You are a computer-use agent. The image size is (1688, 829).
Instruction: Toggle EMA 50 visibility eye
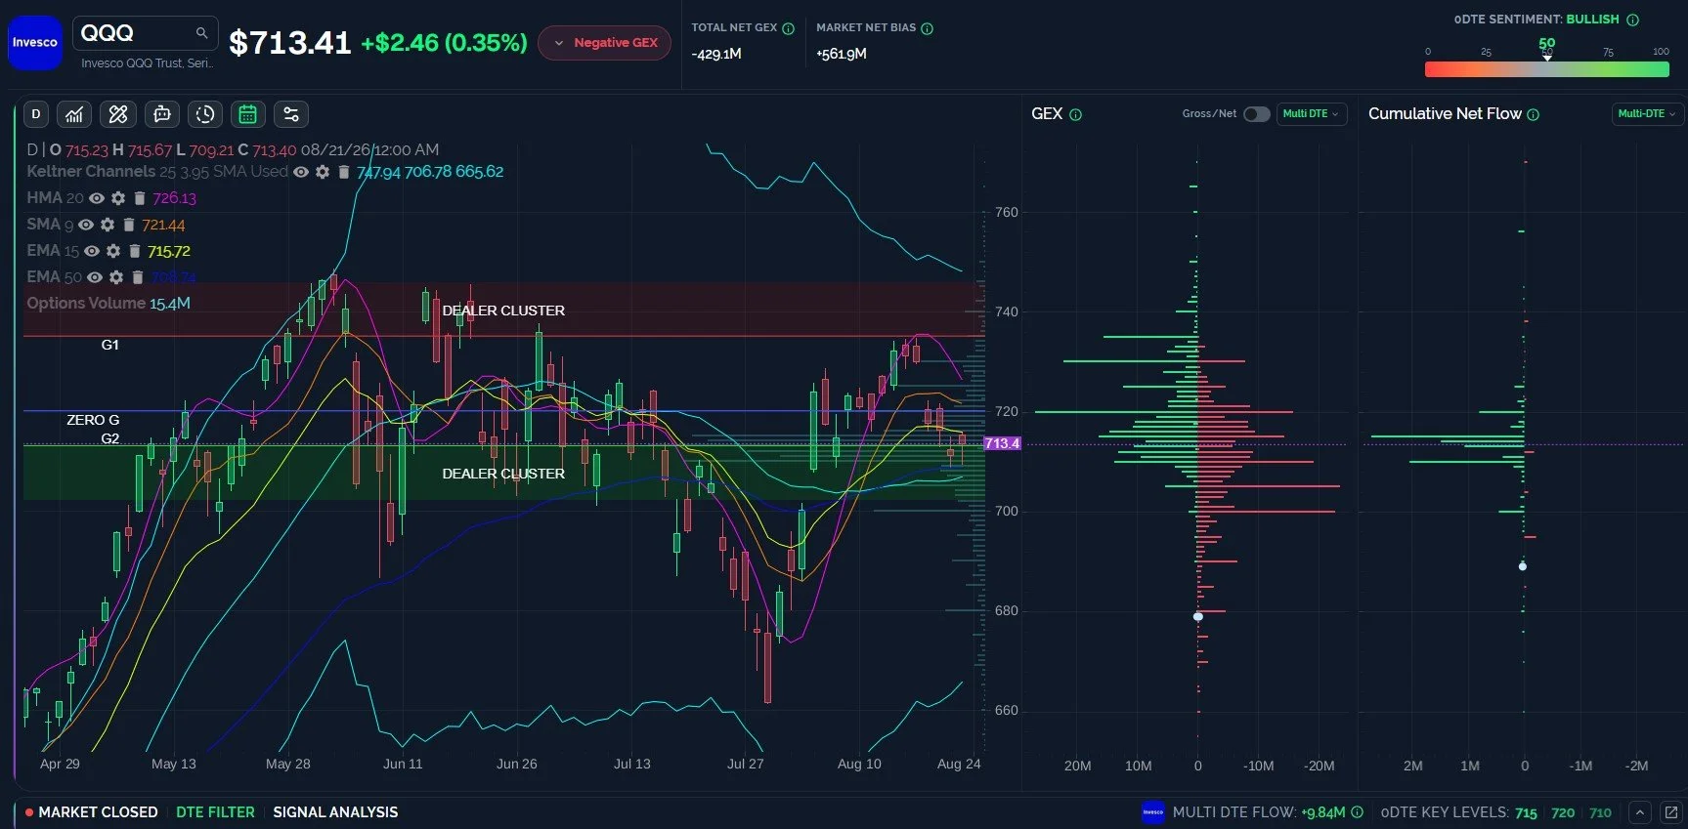tap(95, 277)
